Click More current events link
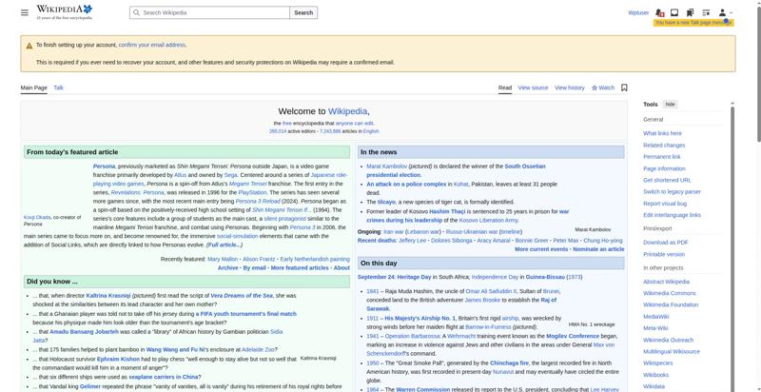The height and width of the screenshot is (392, 761). (541, 249)
